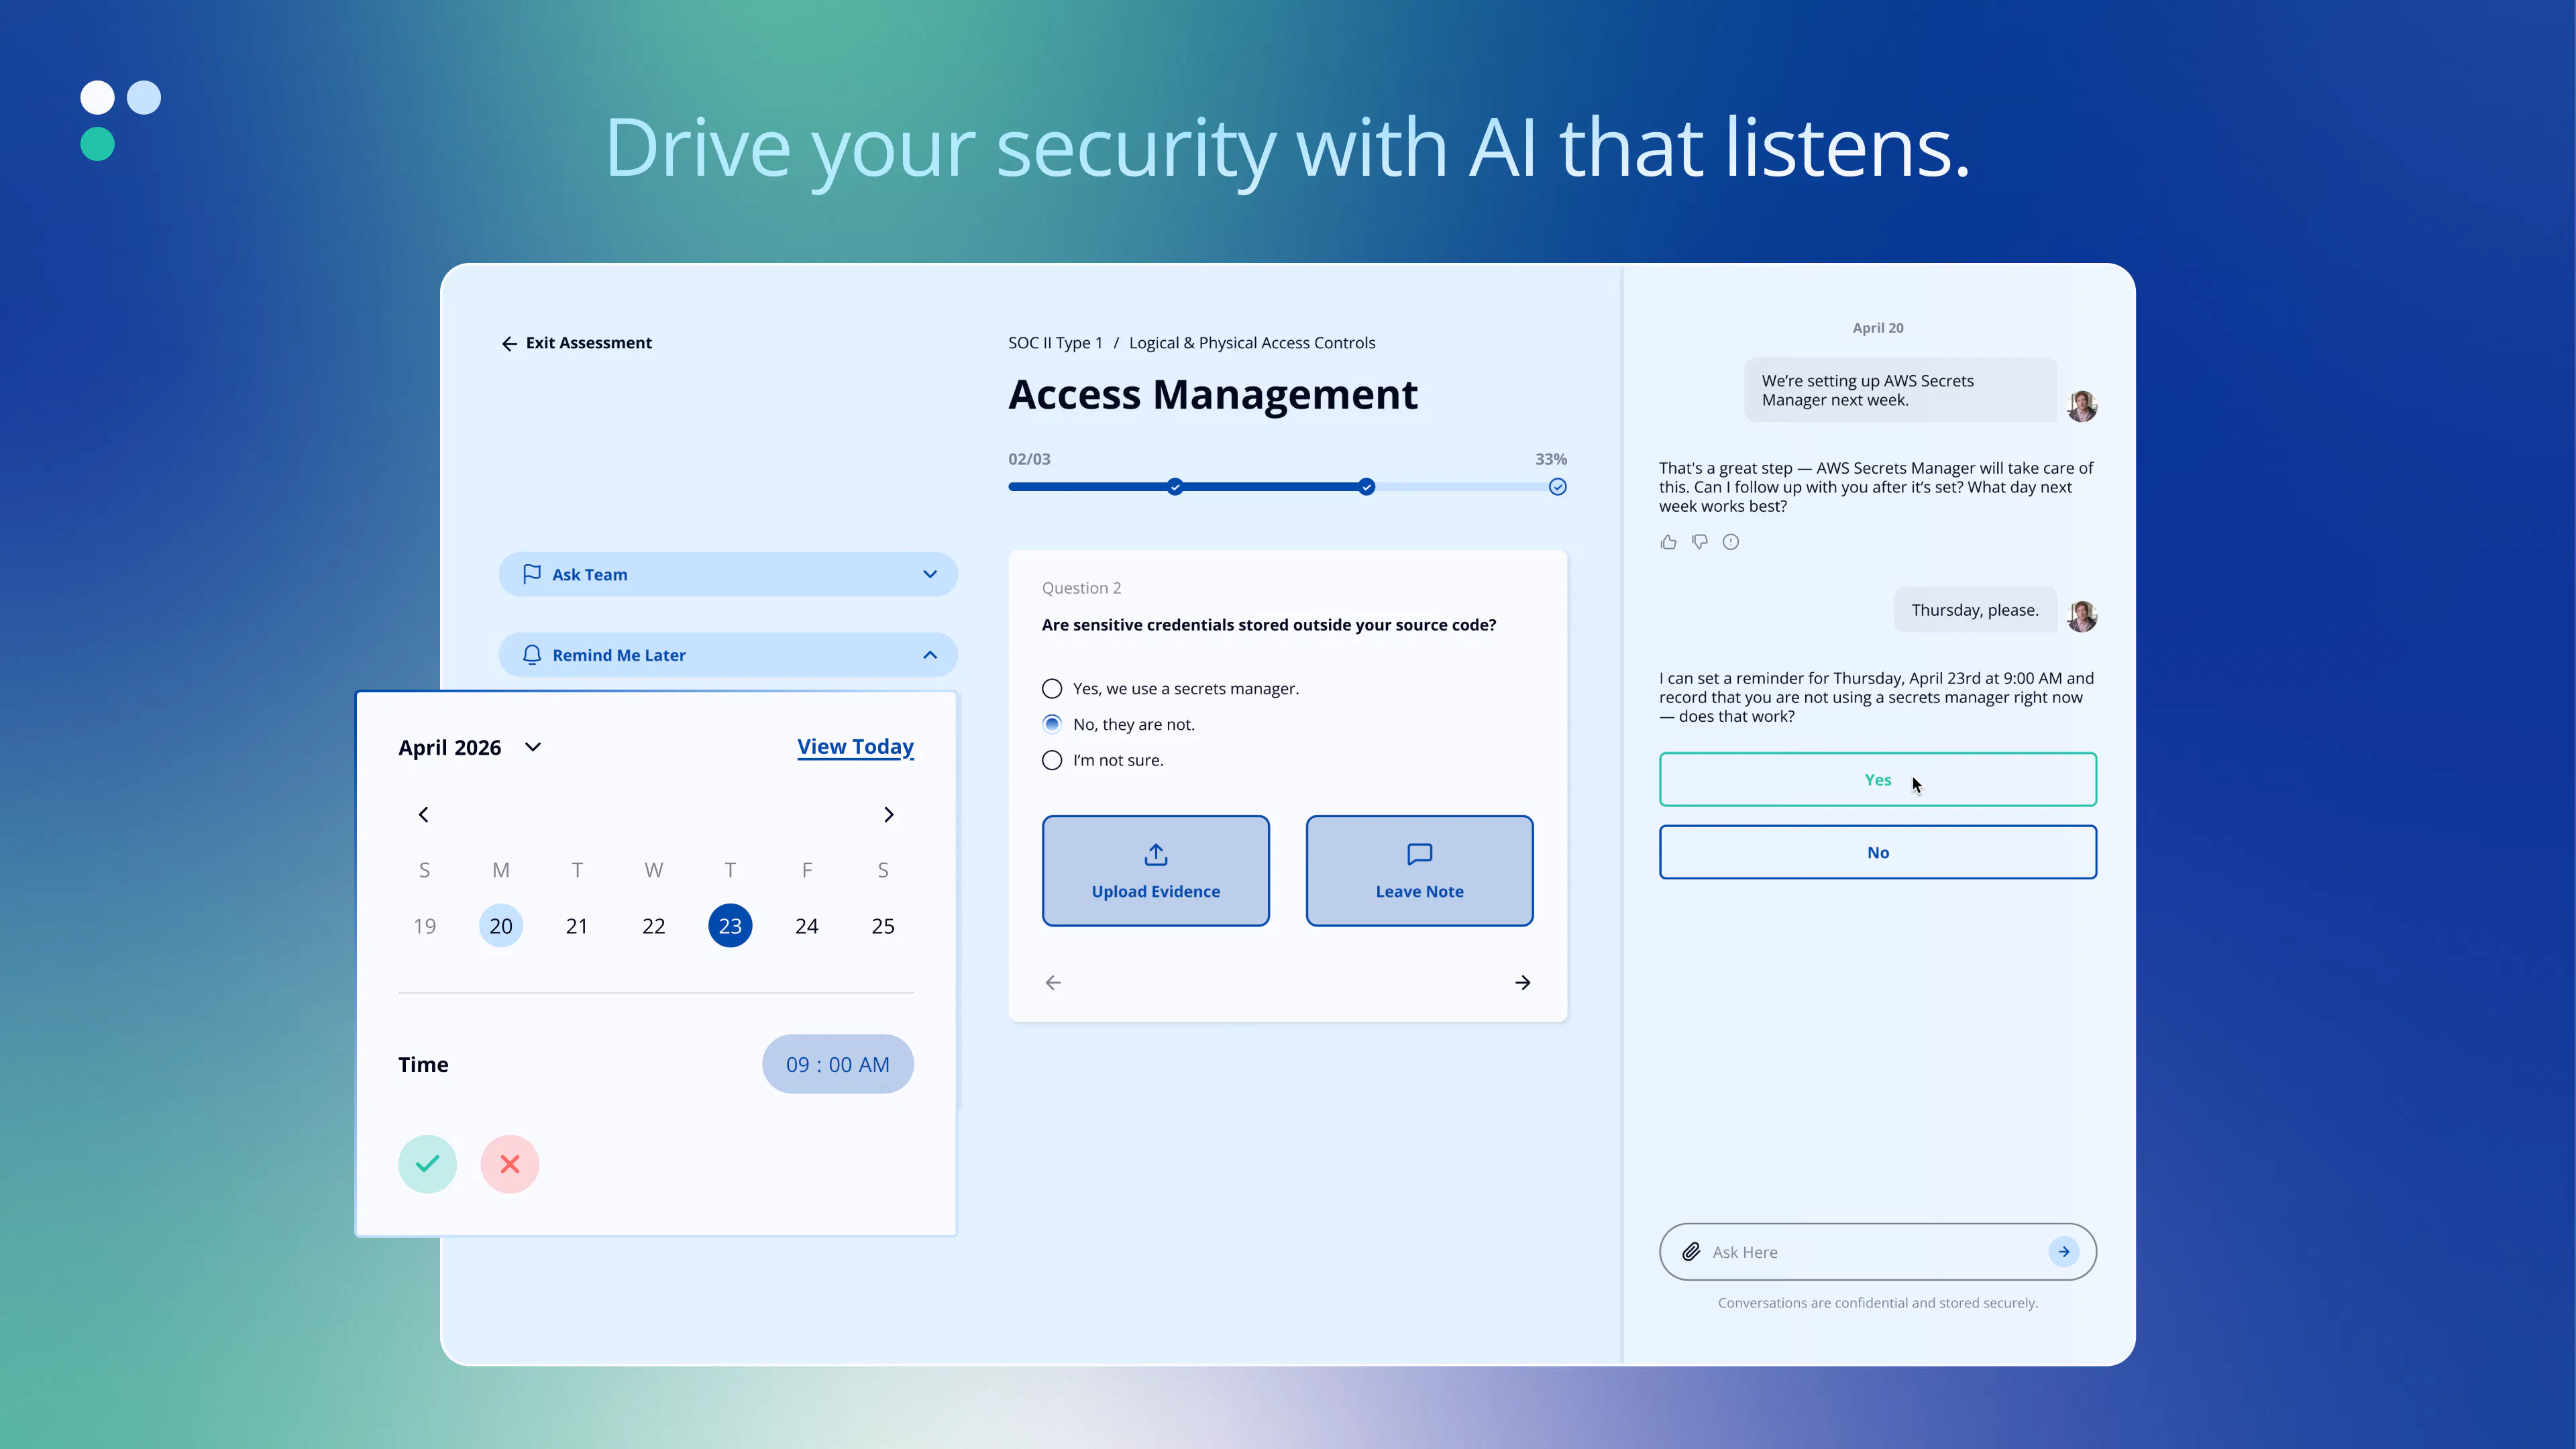Select 'Yes, we use a secrets manager'
Screen dimensions: 2576x1449
click(x=1052, y=689)
